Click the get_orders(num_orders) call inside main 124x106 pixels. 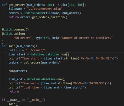(x=42, y=63)
